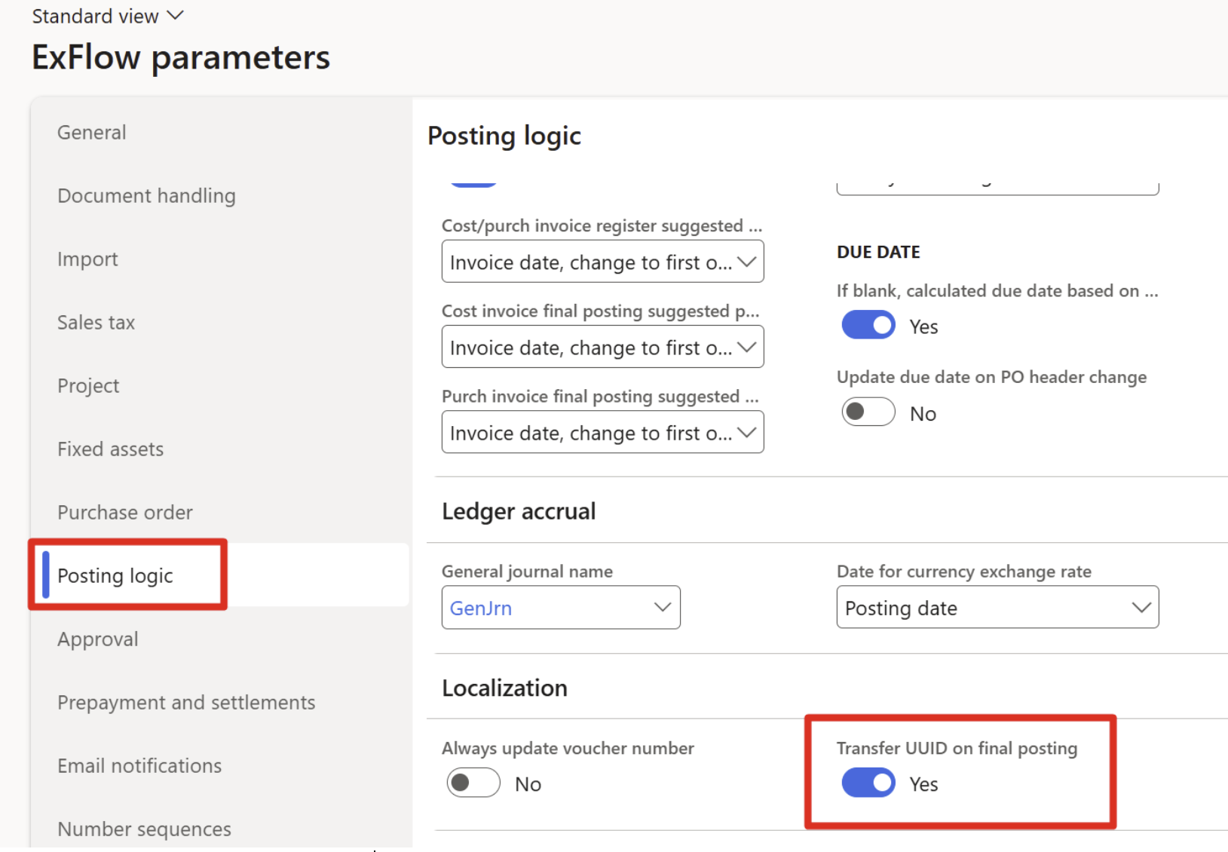
Task: Select the Import tab
Action: pos(87,259)
